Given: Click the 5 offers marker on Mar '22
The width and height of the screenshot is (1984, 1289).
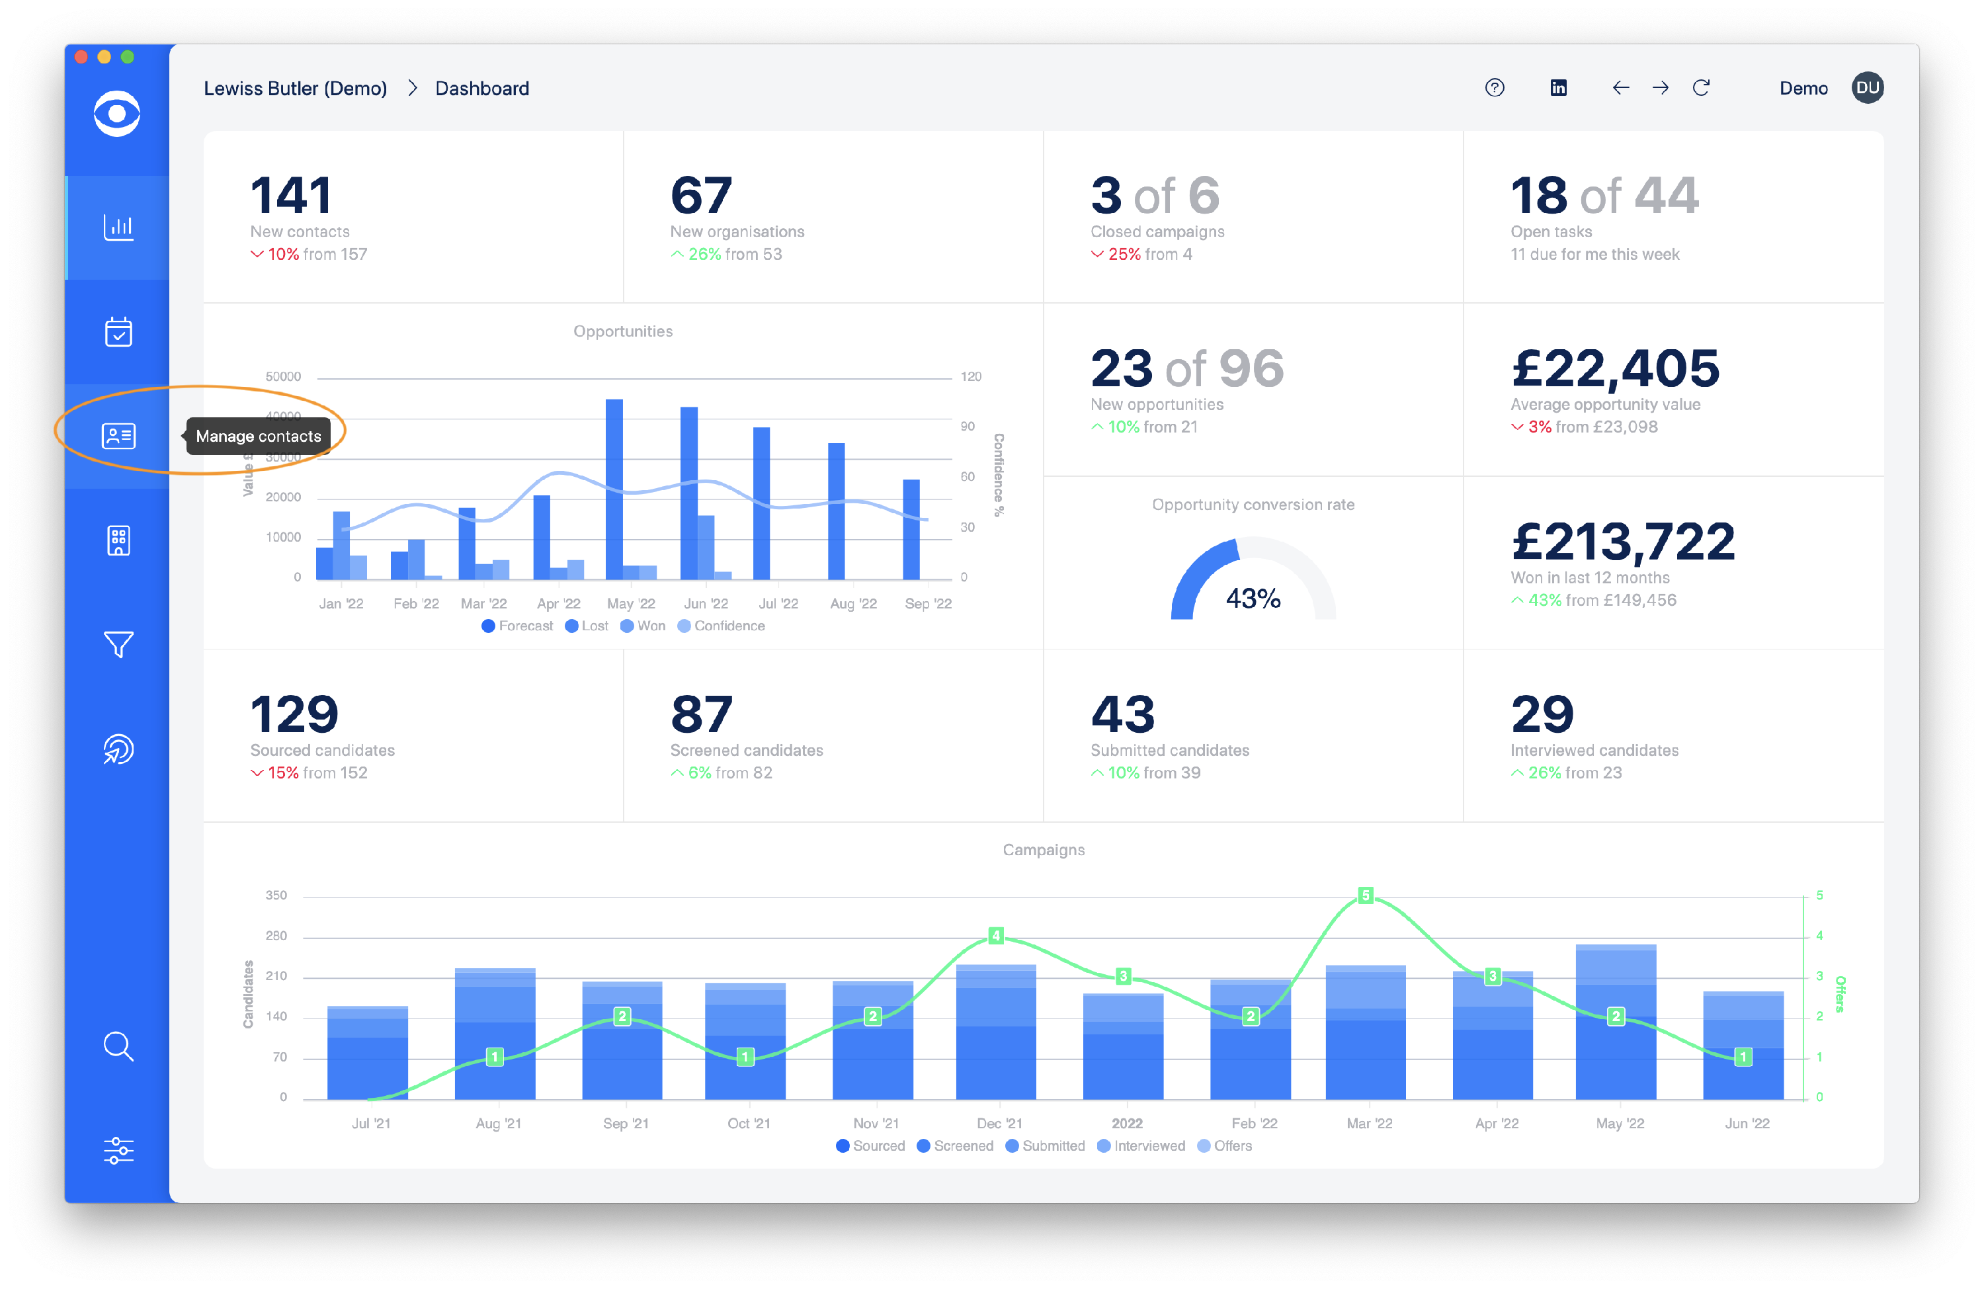Looking at the screenshot, I should 1364,895.
